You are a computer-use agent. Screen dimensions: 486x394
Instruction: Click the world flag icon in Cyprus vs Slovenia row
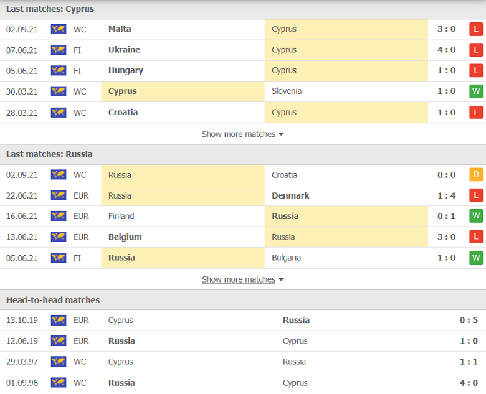pos(59,91)
